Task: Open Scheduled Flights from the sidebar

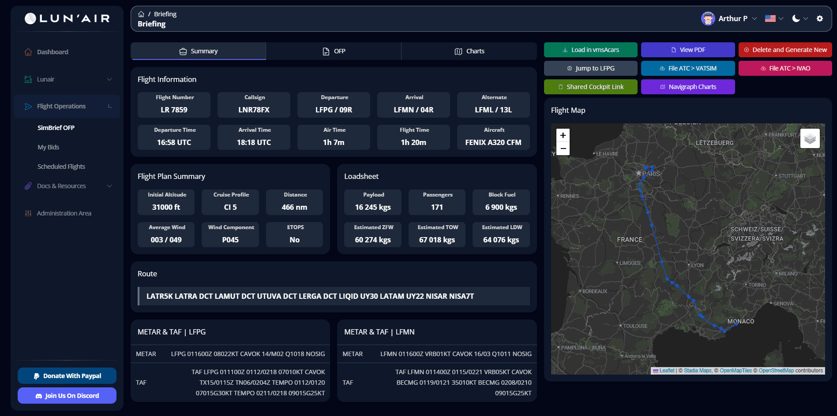Action: [61, 166]
